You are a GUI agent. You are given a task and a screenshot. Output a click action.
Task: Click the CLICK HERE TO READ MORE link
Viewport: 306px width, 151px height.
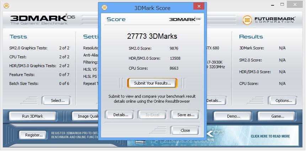(x=270, y=136)
